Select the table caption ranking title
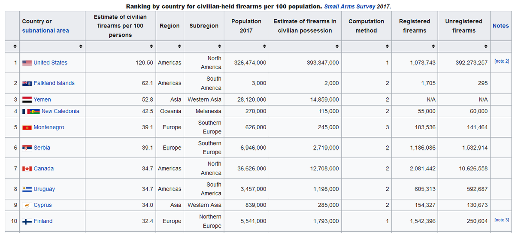 (258, 6)
